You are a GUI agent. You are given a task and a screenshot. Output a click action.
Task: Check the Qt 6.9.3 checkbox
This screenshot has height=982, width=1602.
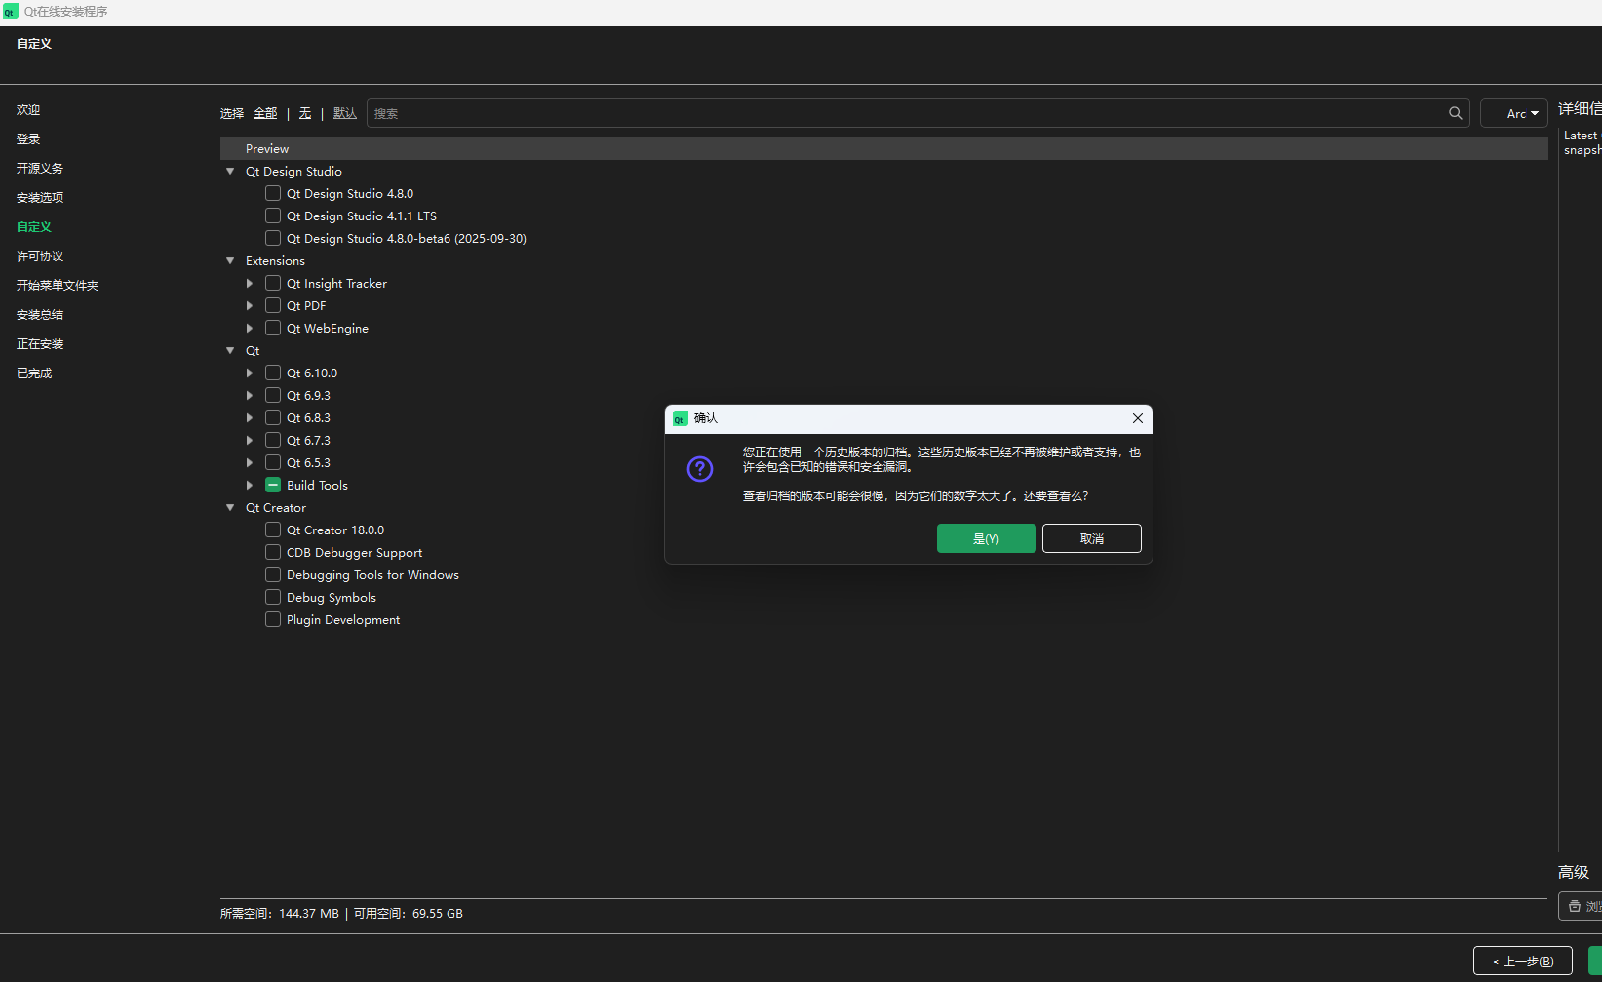(273, 395)
